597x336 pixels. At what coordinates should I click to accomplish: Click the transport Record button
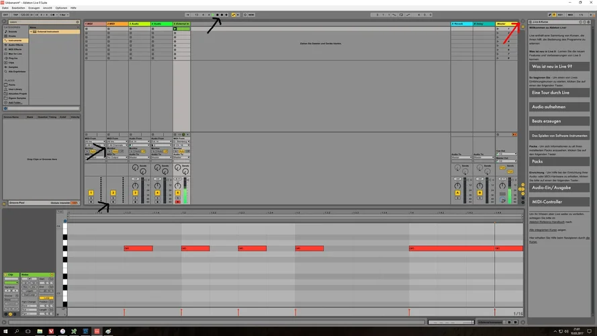(227, 14)
